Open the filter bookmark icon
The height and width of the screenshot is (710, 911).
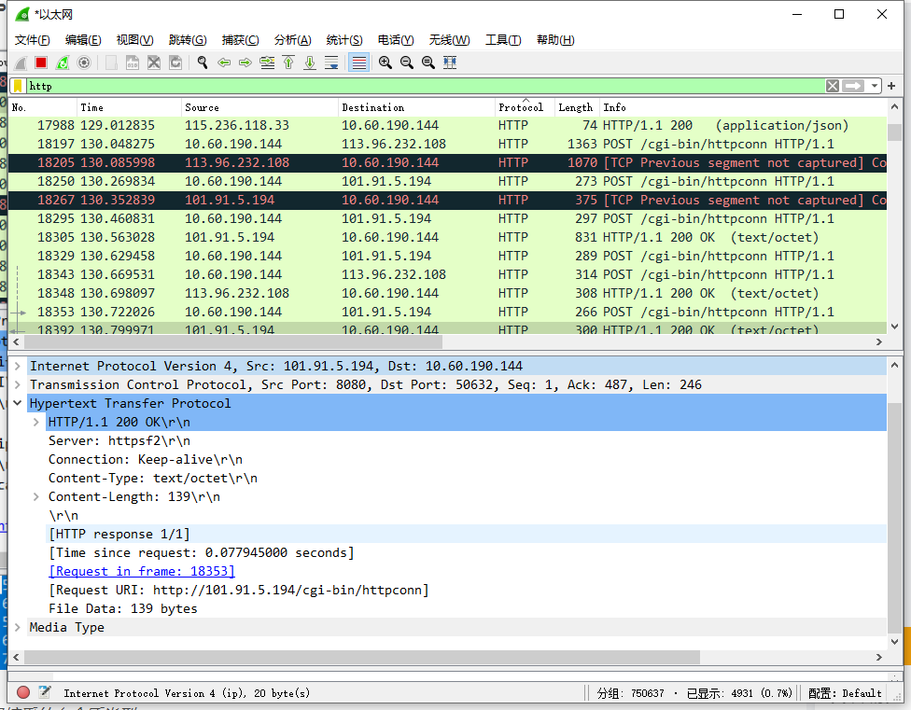click(x=18, y=86)
